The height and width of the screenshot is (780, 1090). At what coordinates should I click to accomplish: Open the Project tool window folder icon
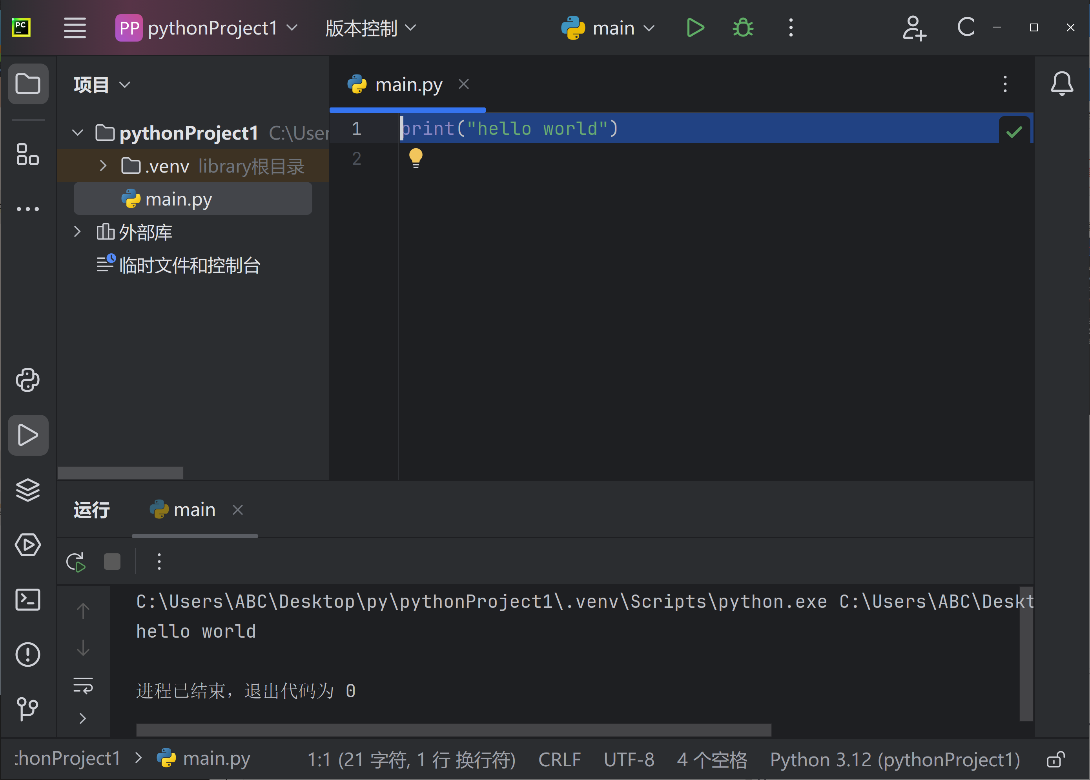point(28,84)
